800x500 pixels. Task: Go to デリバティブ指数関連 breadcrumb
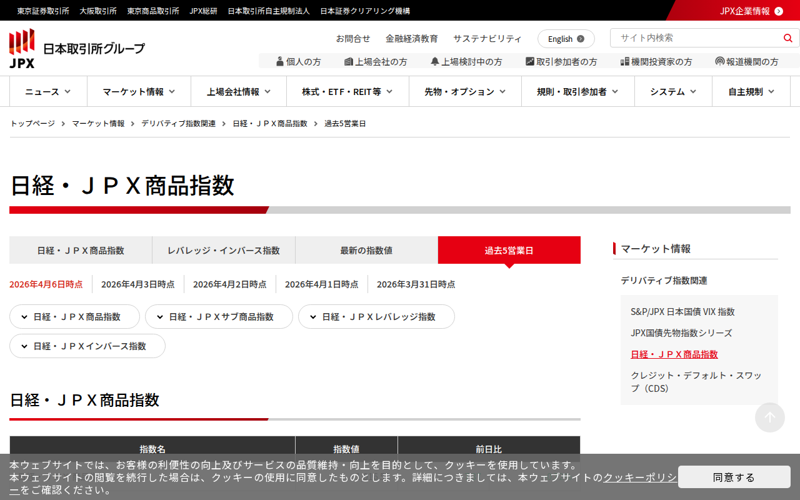tap(179, 124)
